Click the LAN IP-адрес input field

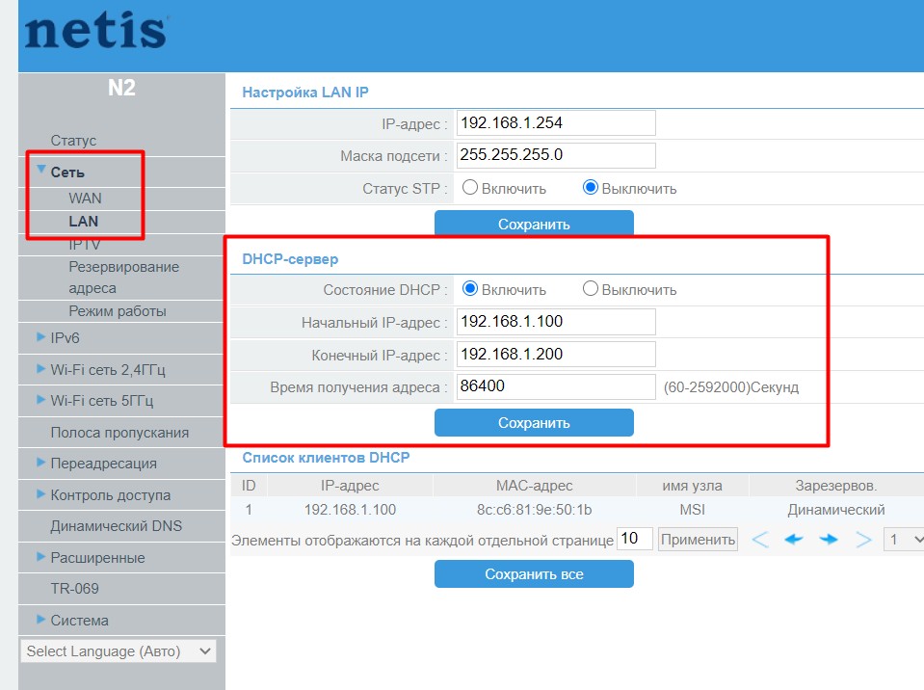click(556, 123)
